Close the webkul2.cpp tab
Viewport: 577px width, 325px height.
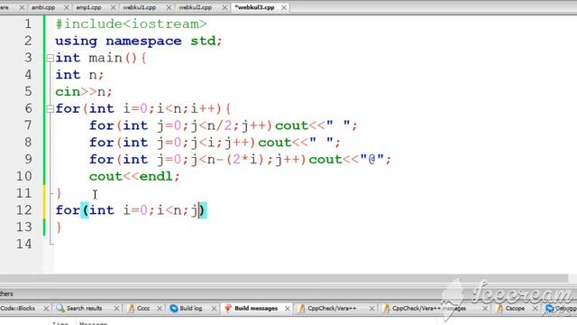224,7
